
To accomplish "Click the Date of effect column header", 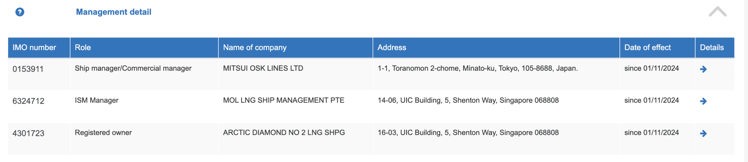I will point(648,48).
